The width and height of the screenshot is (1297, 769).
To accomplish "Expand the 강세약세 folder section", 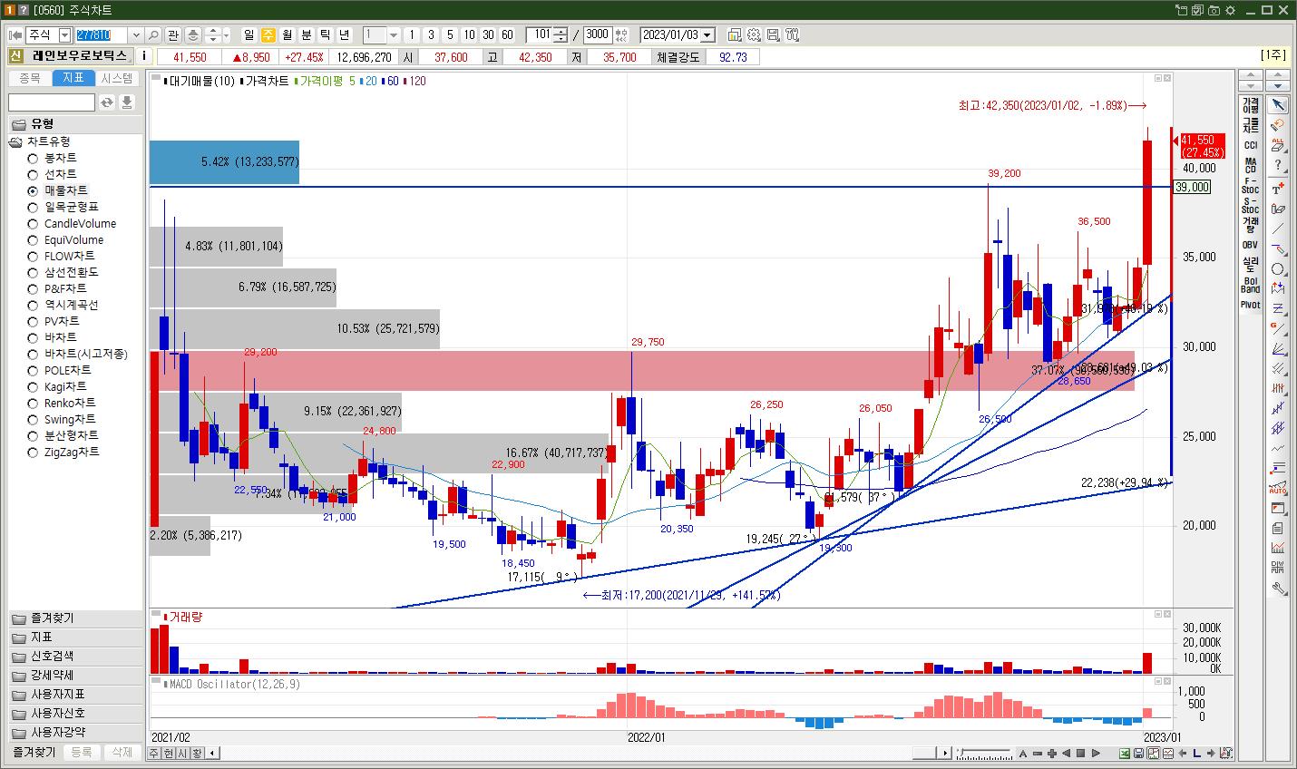I will pyautogui.click(x=76, y=675).
